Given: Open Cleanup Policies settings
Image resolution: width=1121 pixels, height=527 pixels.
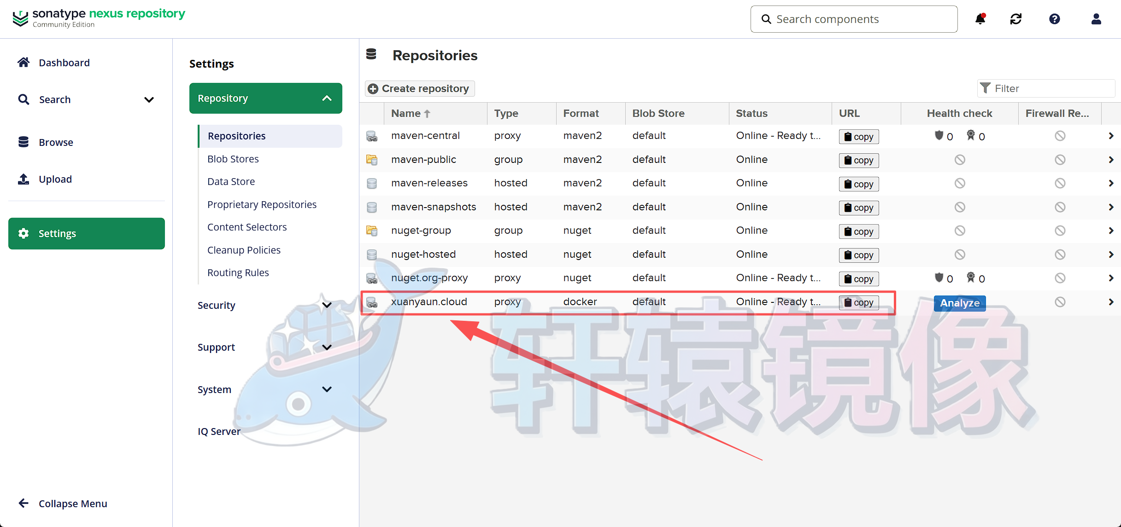Looking at the screenshot, I should (244, 250).
